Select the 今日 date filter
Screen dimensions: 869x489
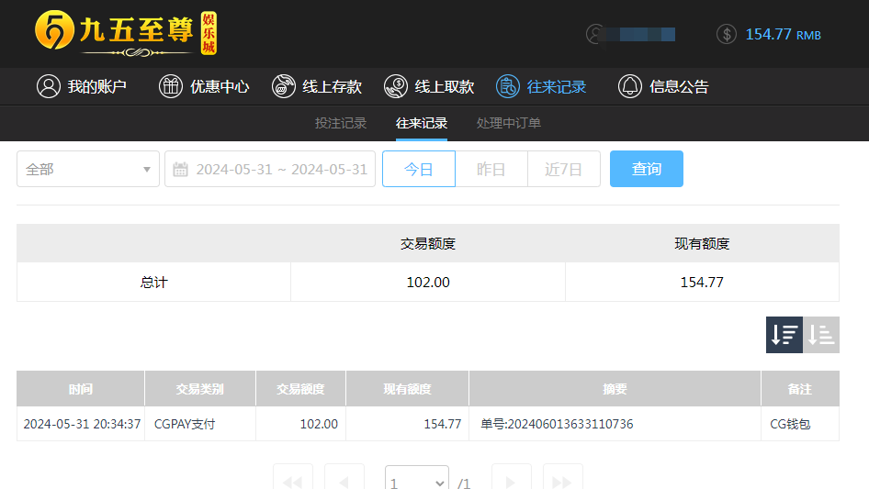[x=419, y=169]
